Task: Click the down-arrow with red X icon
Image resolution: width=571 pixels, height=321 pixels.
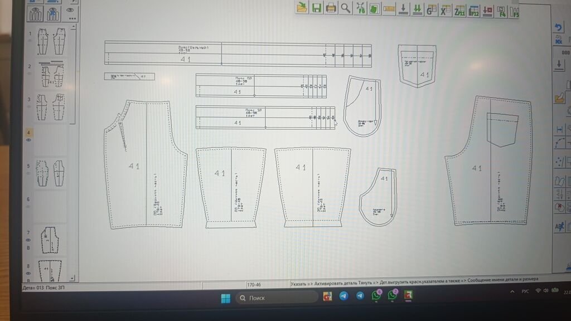Action: coord(487,11)
